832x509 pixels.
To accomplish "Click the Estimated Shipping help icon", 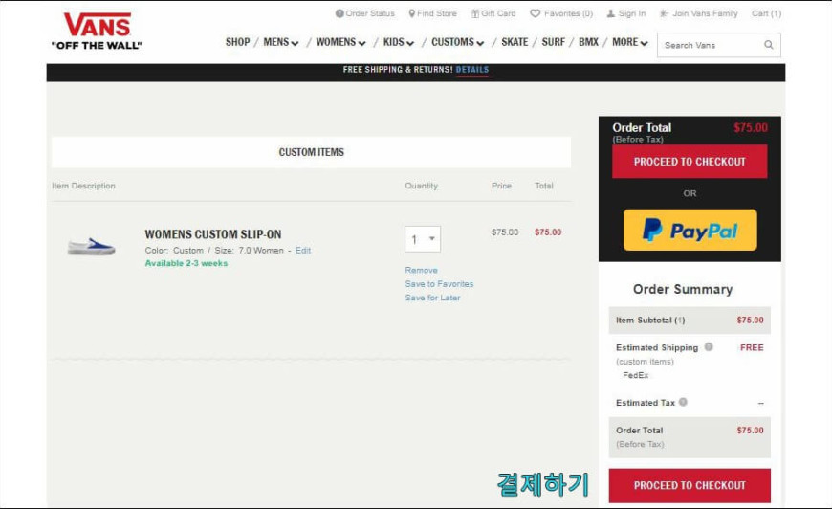I will coord(709,347).
